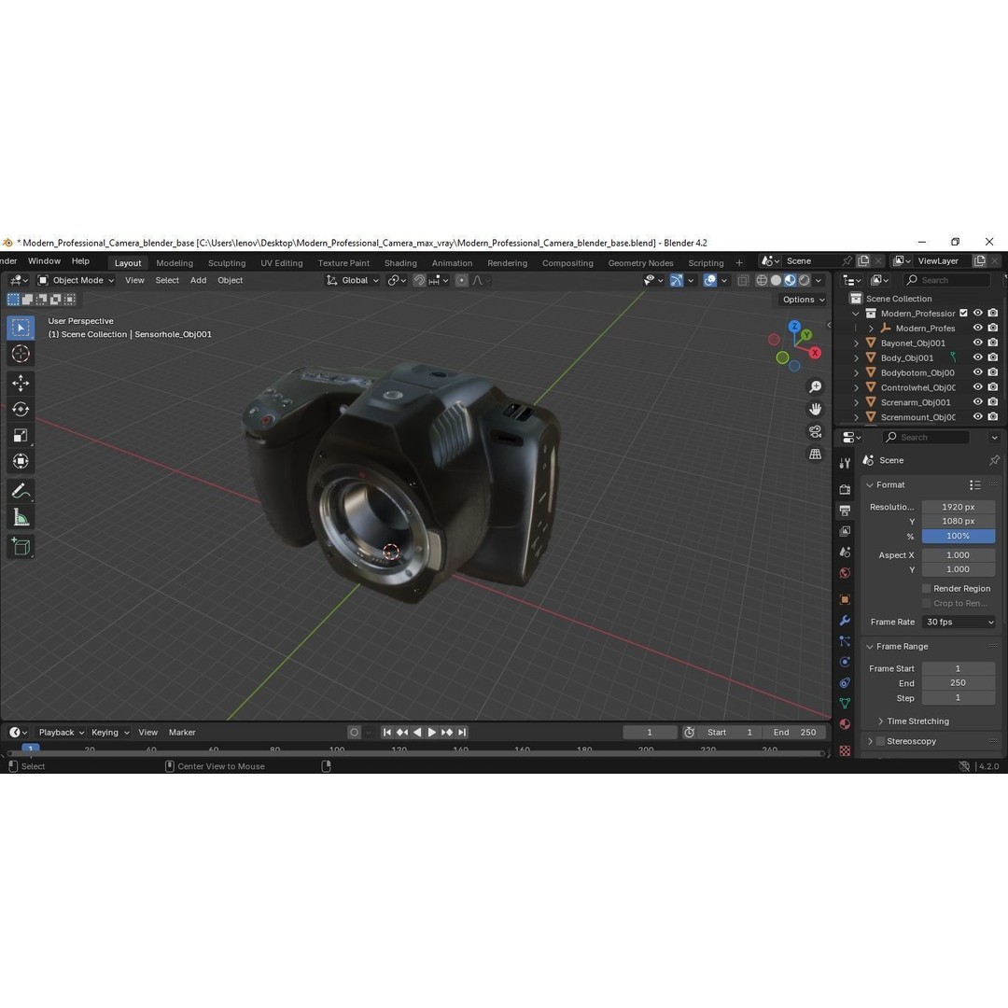
Task: Open the Render properties tab
Action: click(845, 489)
